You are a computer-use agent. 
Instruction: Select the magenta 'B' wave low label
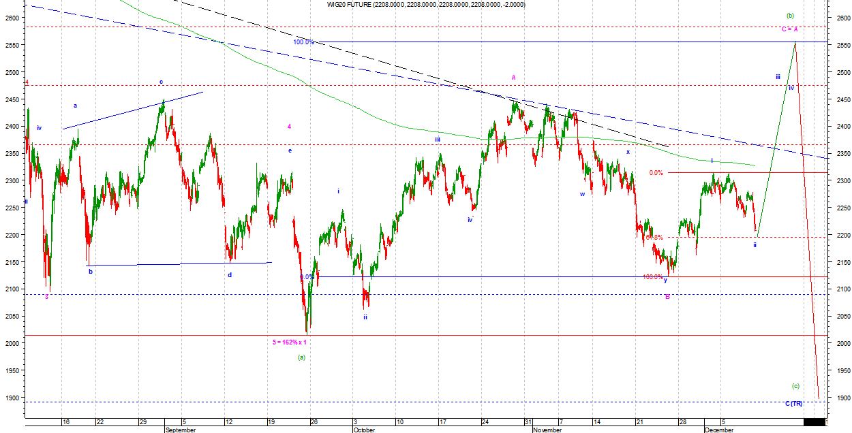coord(667,297)
